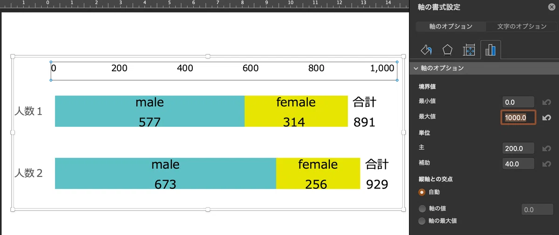
Task: Switch to the 文字のオプション tab
Action: [521, 27]
